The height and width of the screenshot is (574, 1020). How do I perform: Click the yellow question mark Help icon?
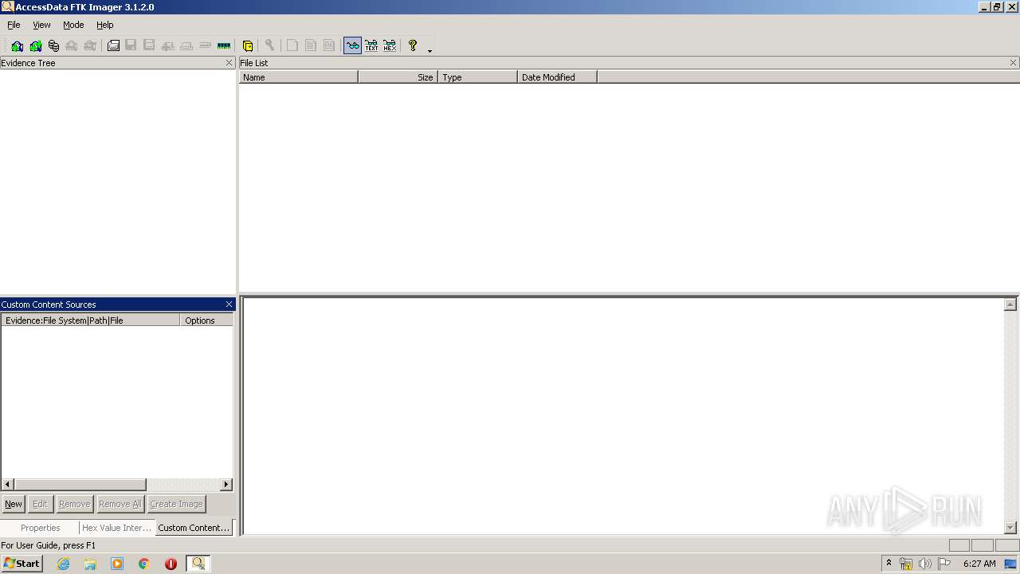click(413, 45)
